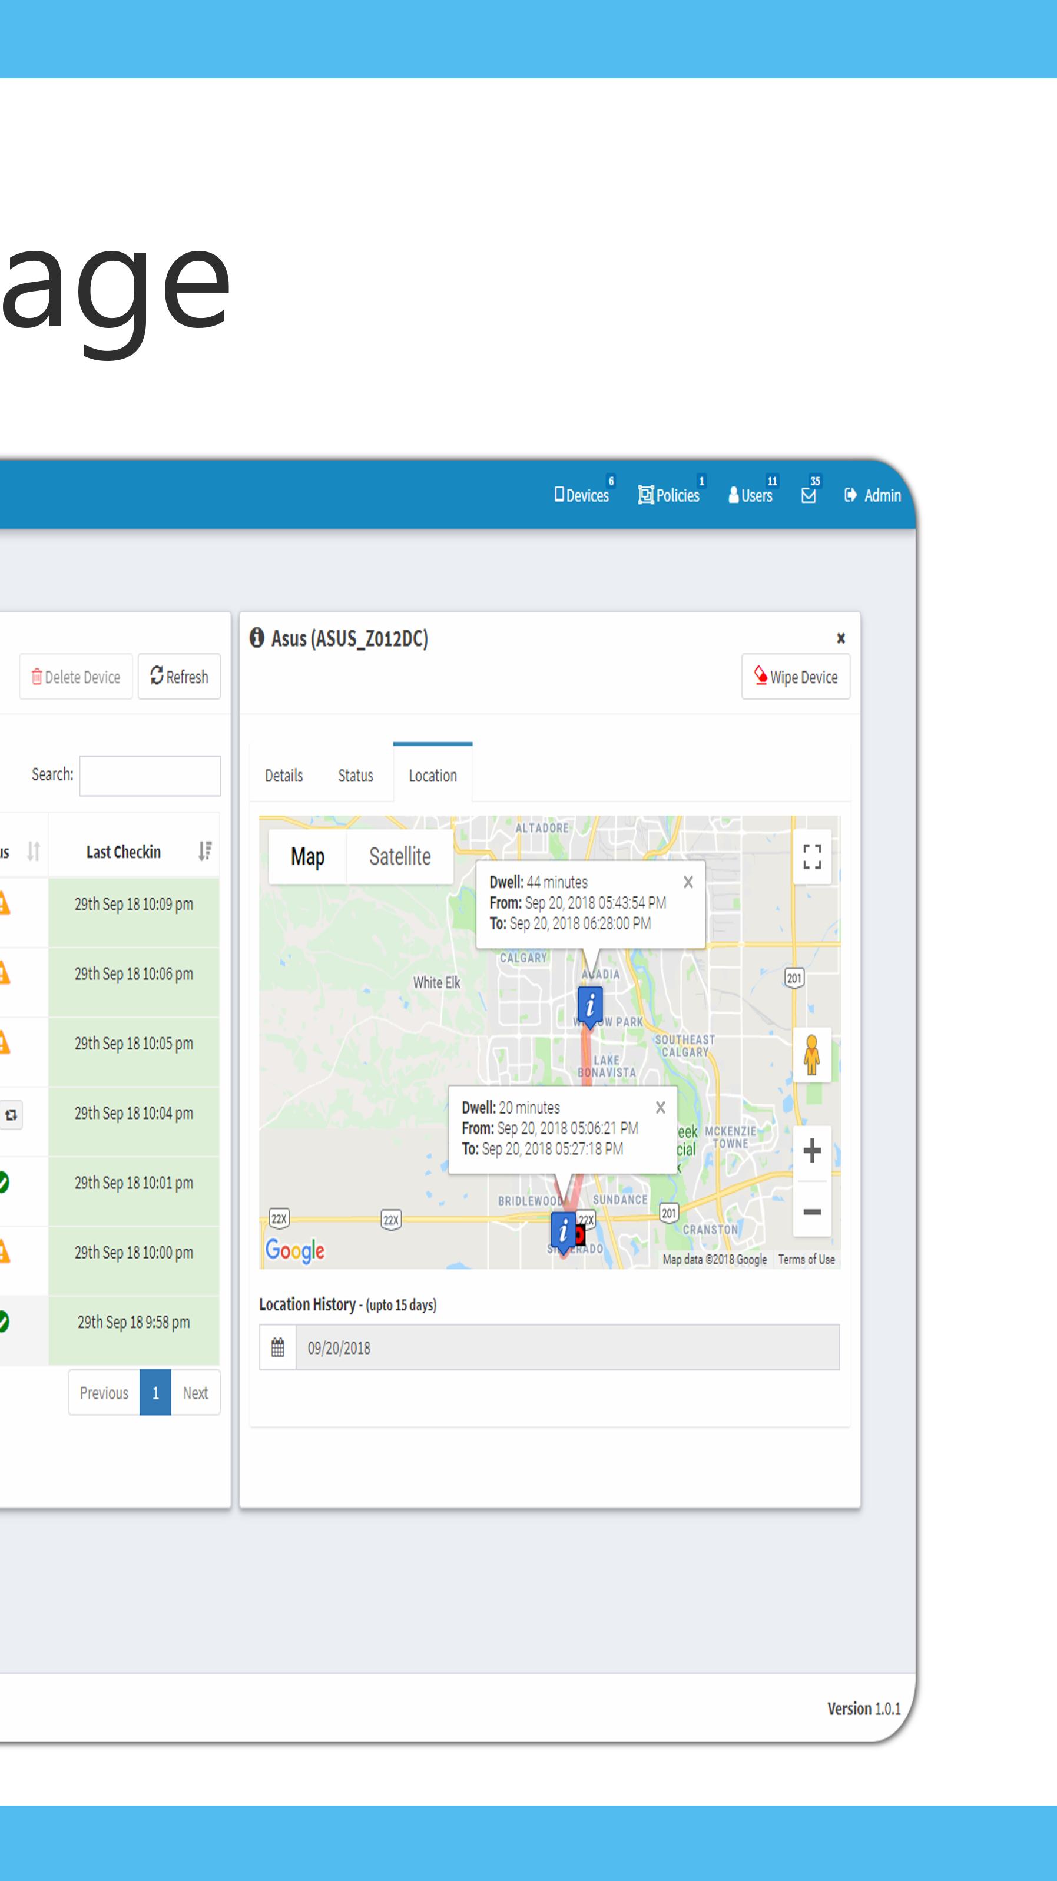Viewport: 1057px width, 1881px height.
Task: Click the Admin logout link
Action: (872, 495)
